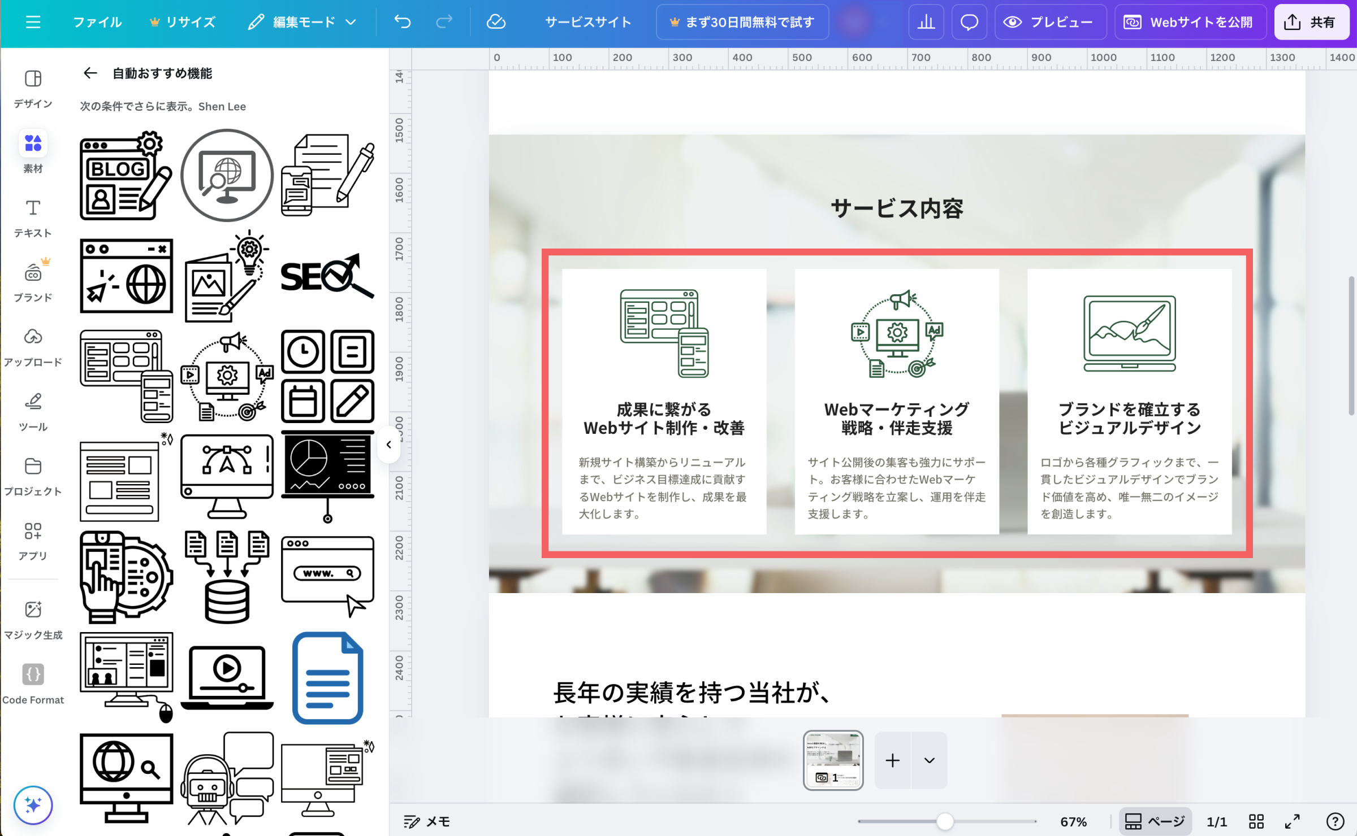The image size is (1357, 836).
Task: Open the ブランド sidebar tab
Action: pos(33,282)
